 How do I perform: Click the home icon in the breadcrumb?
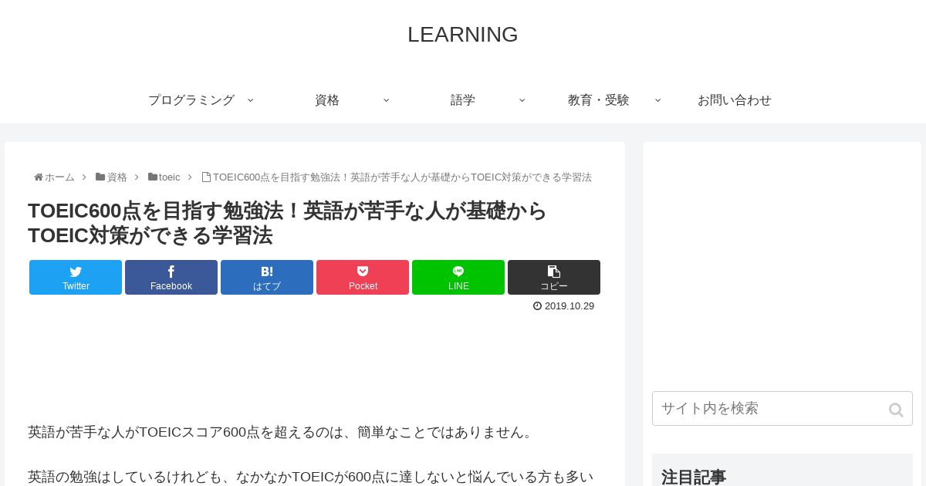39,177
